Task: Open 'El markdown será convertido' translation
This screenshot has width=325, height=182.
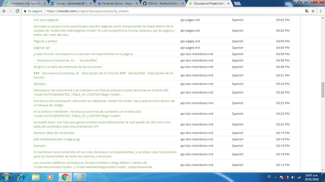Action: pyautogui.click(x=105, y=154)
